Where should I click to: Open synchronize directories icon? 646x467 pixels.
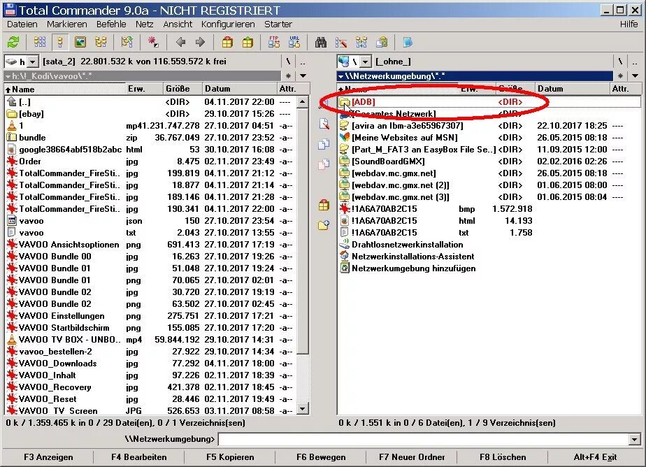point(361,42)
